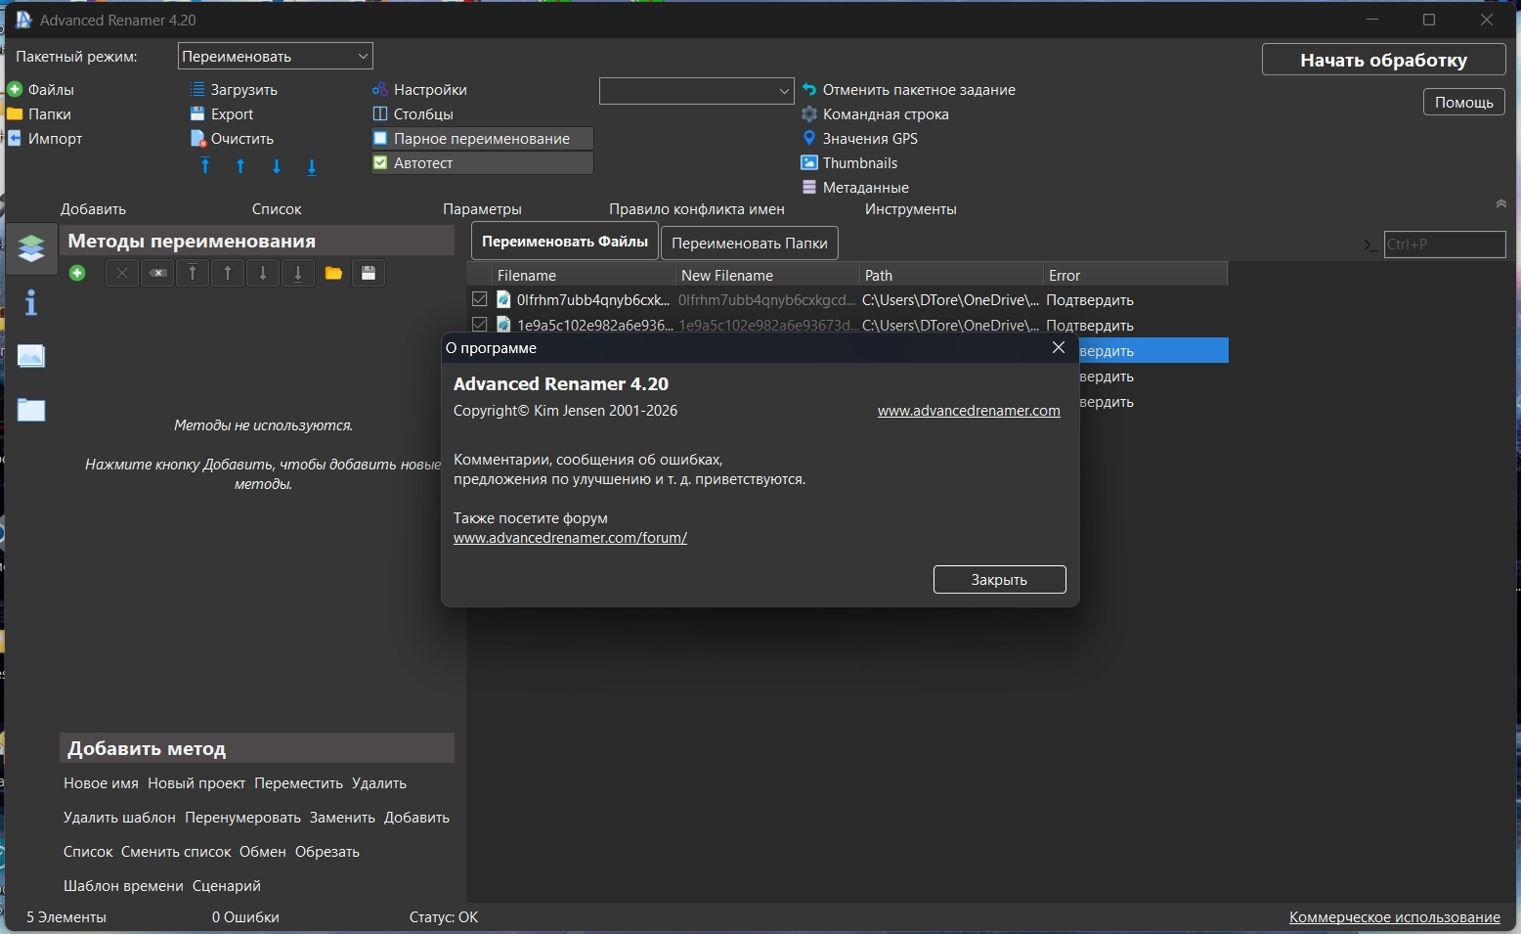Open the empty name-conflict rule dropdown
1521x934 pixels.
[696, 91]
